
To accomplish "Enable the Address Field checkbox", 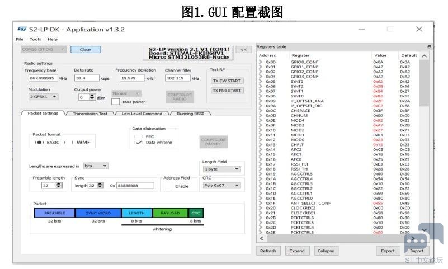I will pos(168,186).
